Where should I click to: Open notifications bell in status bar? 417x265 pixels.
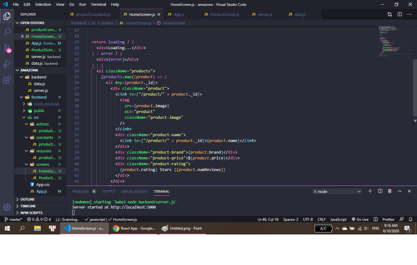(x=411, y=219)
